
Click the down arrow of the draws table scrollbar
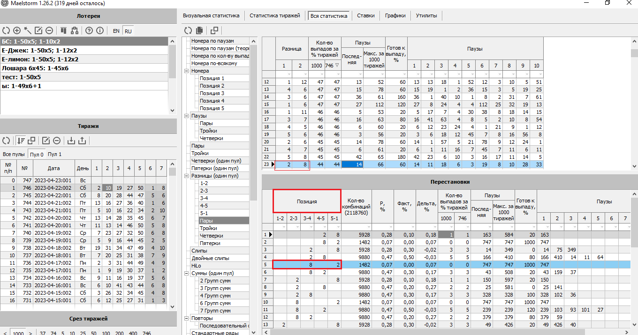click(x=172, y=306)
